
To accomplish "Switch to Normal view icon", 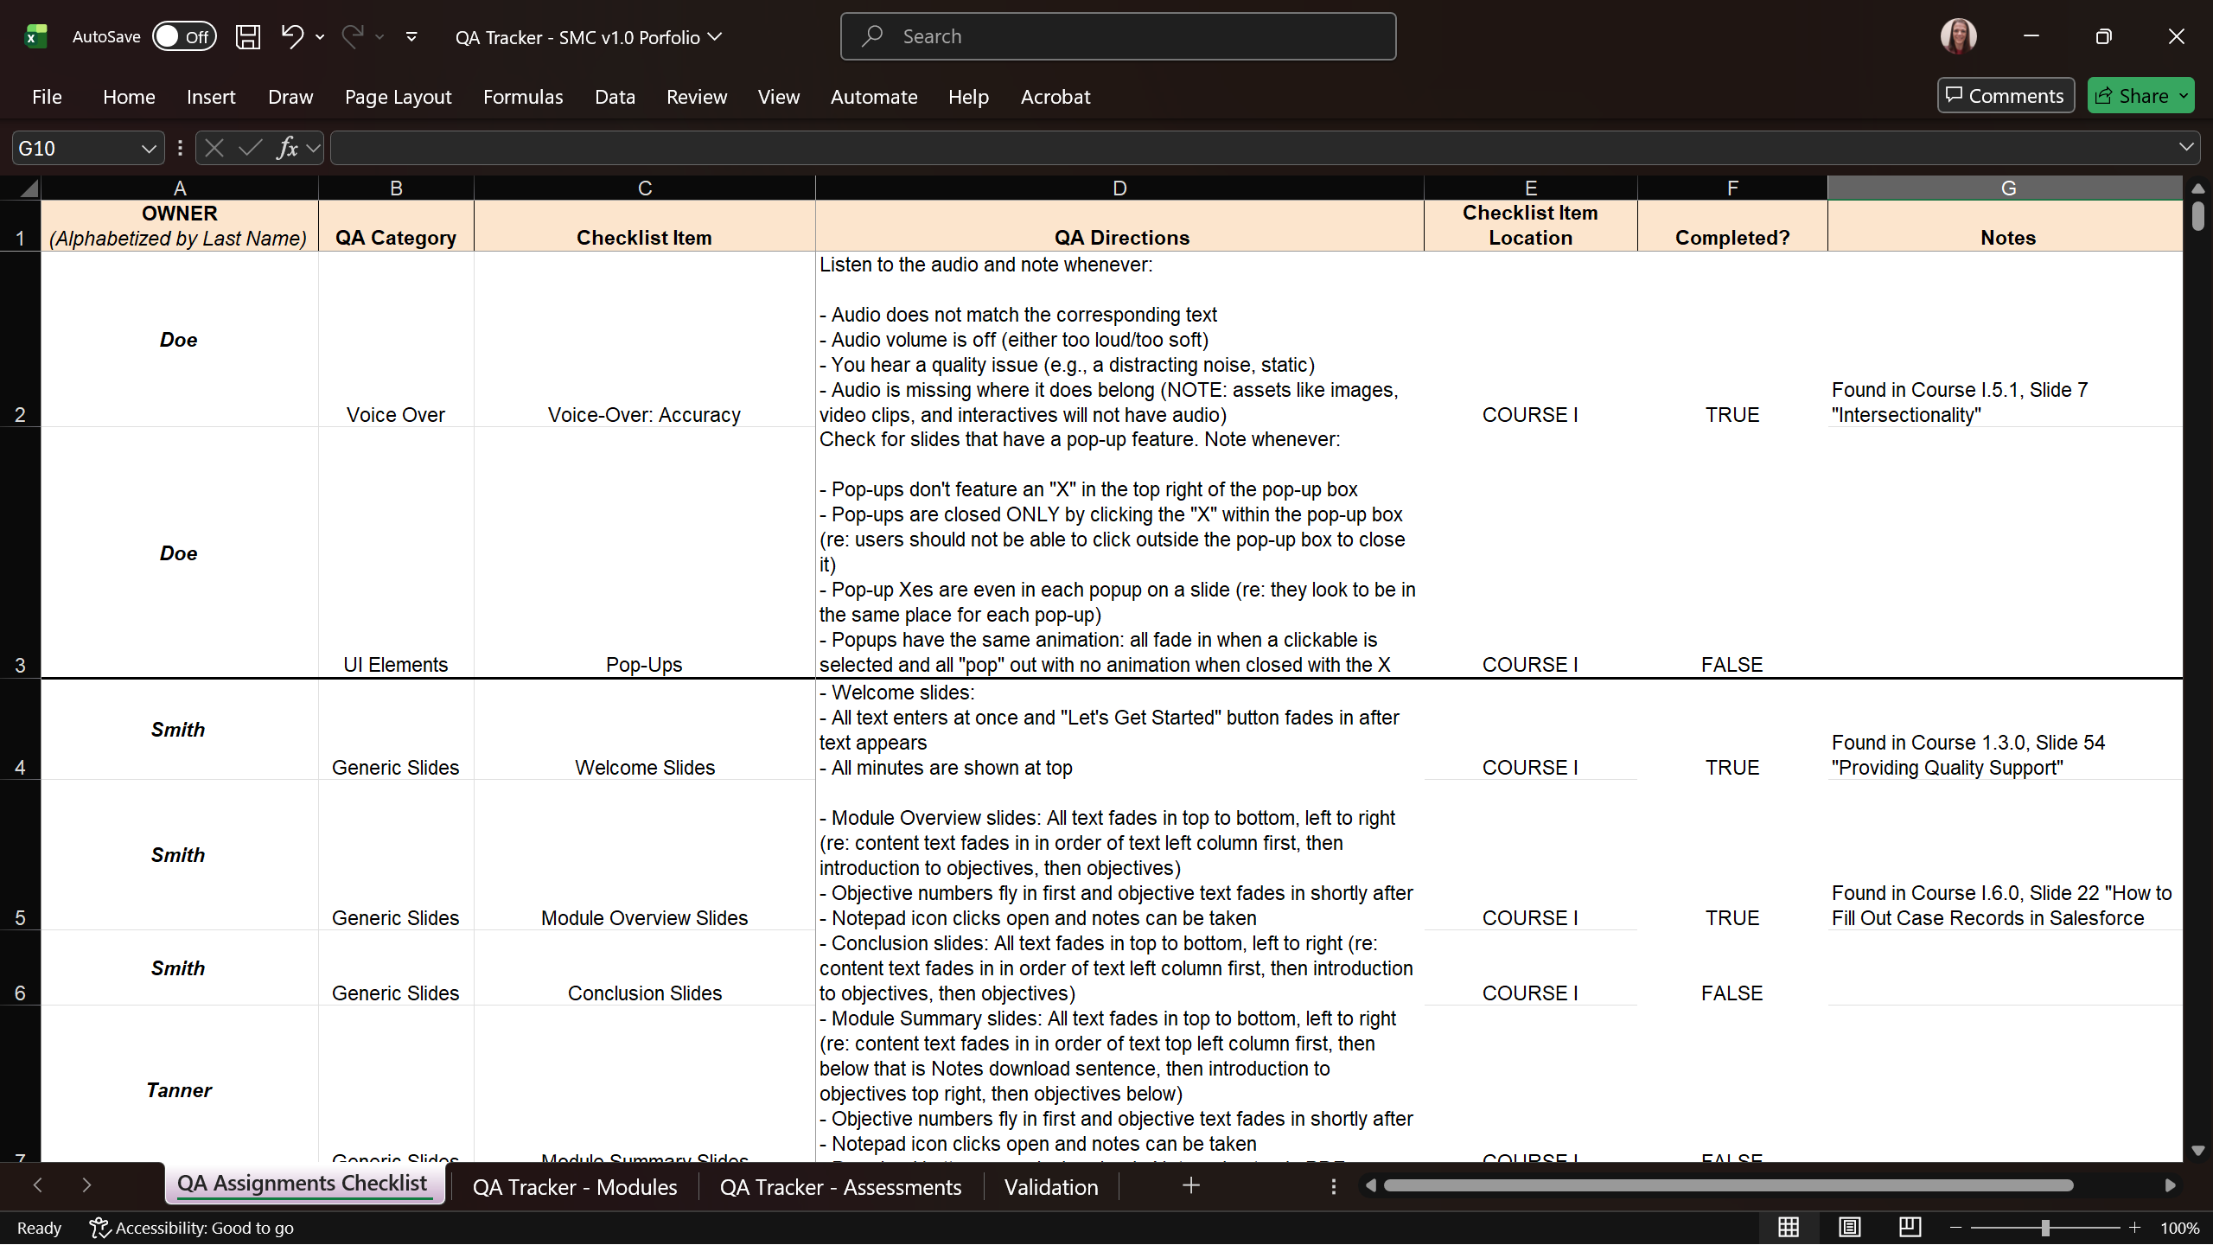I will click(x=1789, y=1227).
